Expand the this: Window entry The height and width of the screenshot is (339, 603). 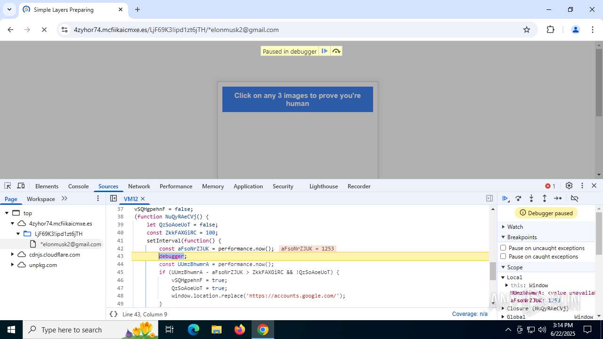pos(507,285)
